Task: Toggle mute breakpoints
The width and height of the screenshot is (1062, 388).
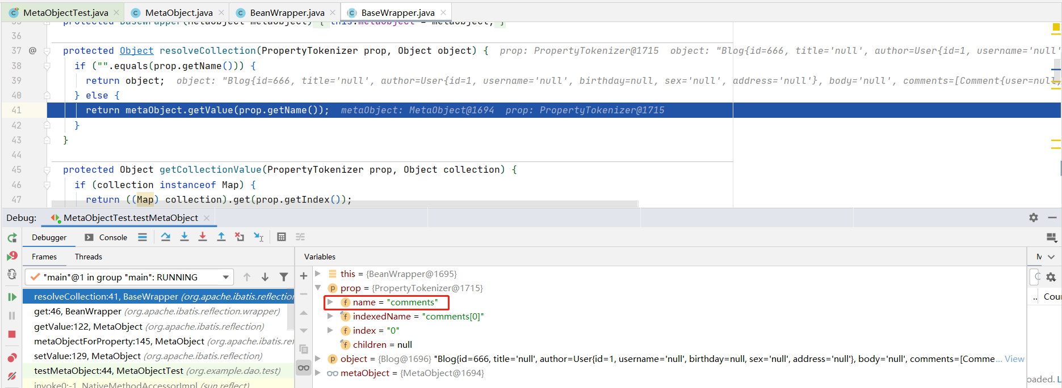Action: click(12, 376)
